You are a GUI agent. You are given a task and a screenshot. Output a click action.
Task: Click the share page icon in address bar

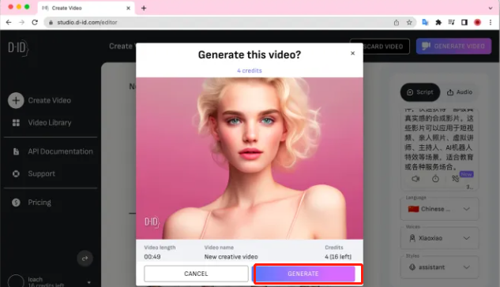(x=397, y=22)
